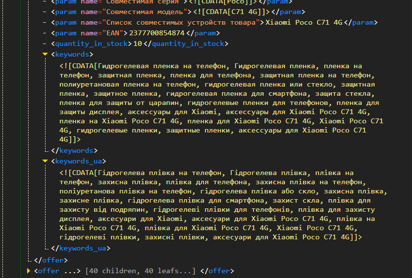Click the quantity value 10
The width and height of the screenshot is (412, 278).
(x=138, y=44)
